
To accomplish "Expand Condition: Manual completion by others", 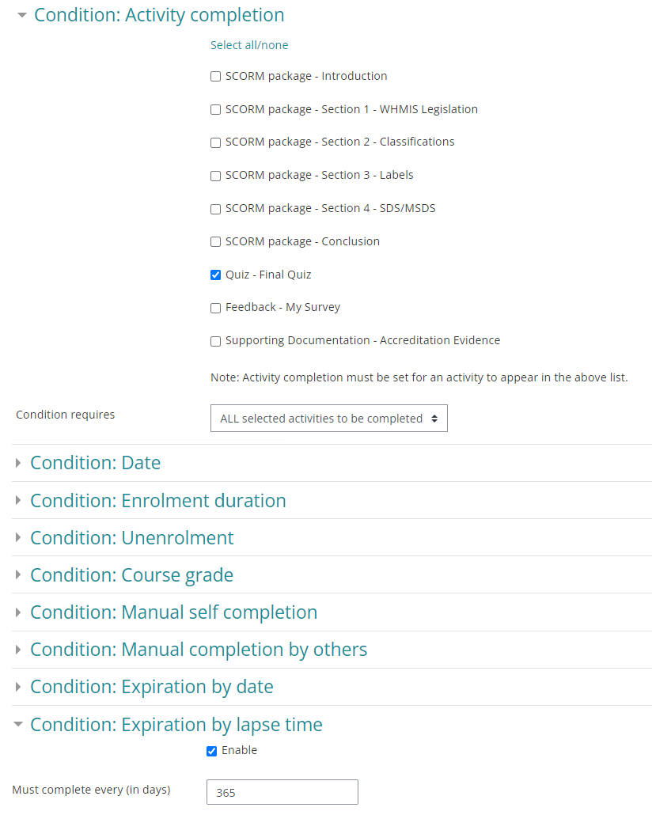I will point(199,650).
